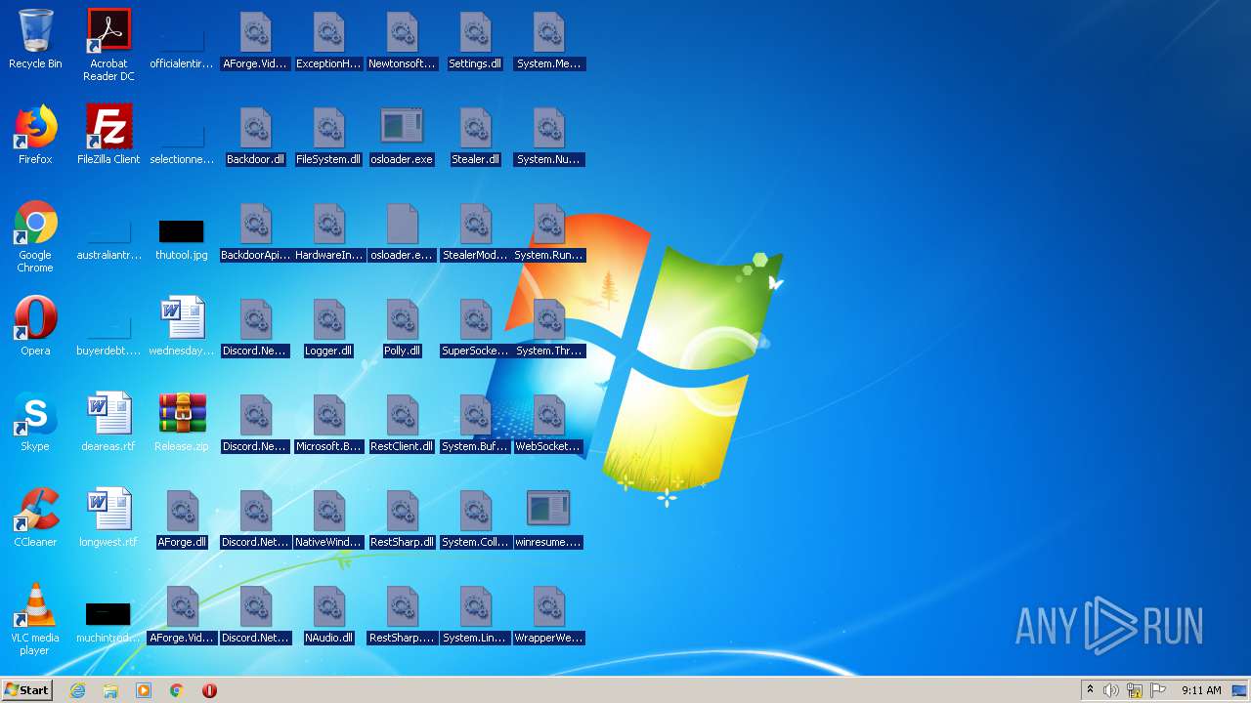The image size is (1251, 703).
Task: Select the System.Buf... dll file
Action: (x=475, y=422)
